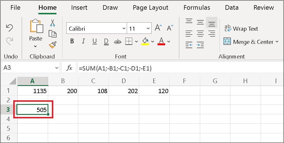This screenshot has height=143, width=284.
Task: Toggle Bold formatting
Action: coord(72,42)
